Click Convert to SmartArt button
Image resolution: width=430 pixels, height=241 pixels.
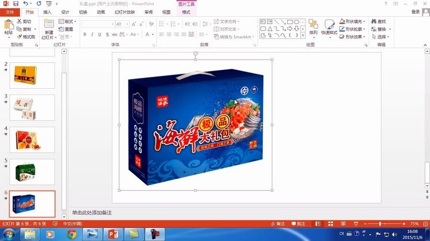(x=234, y=37)
